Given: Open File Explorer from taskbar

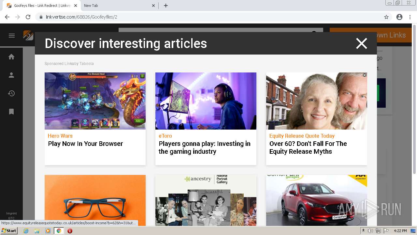Looking at the screenshot, I should [x=37, y=231].
